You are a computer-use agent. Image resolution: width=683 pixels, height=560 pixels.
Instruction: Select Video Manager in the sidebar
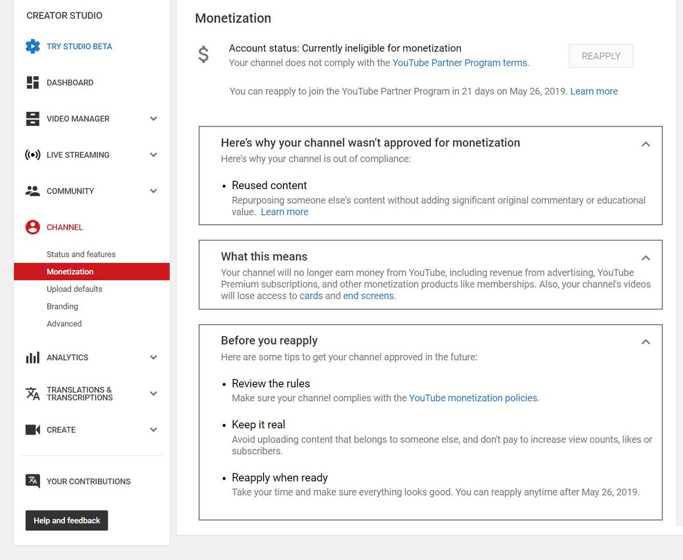78,118
